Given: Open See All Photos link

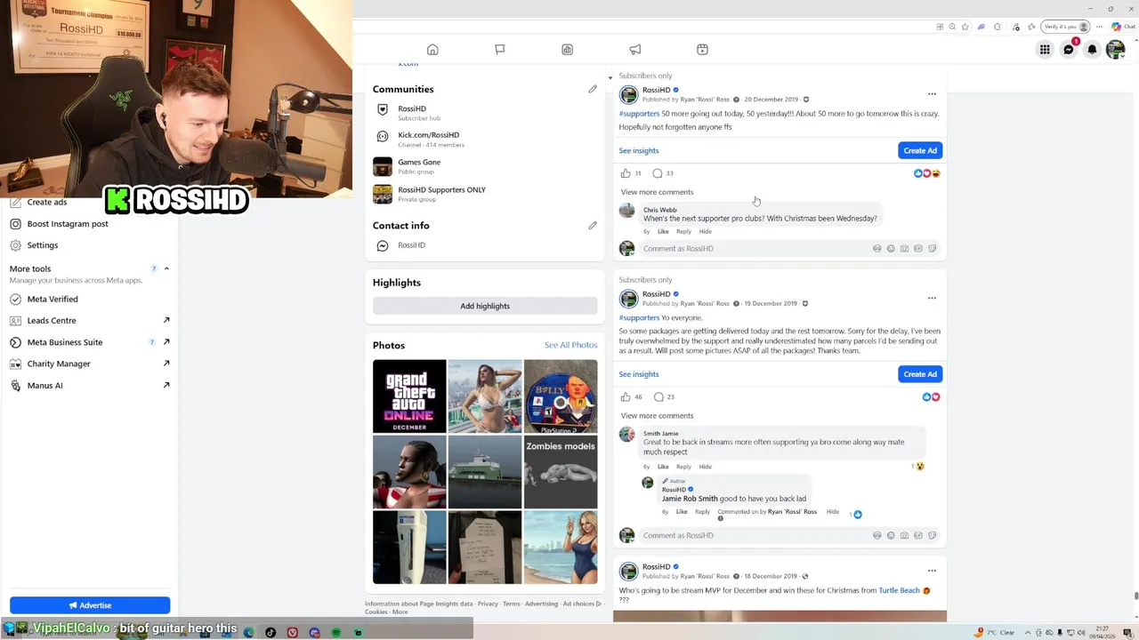Looking at the screenshot, I should coord(570,345).
